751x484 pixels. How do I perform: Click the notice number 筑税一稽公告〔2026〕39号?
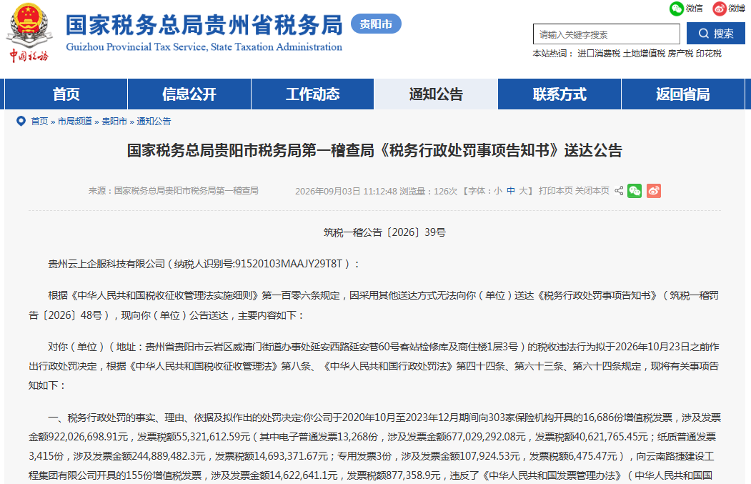[x=384, y=232]
